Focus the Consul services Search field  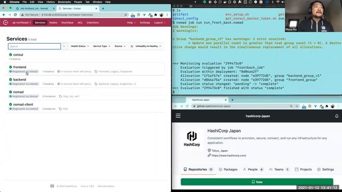(x=34, y=46)
